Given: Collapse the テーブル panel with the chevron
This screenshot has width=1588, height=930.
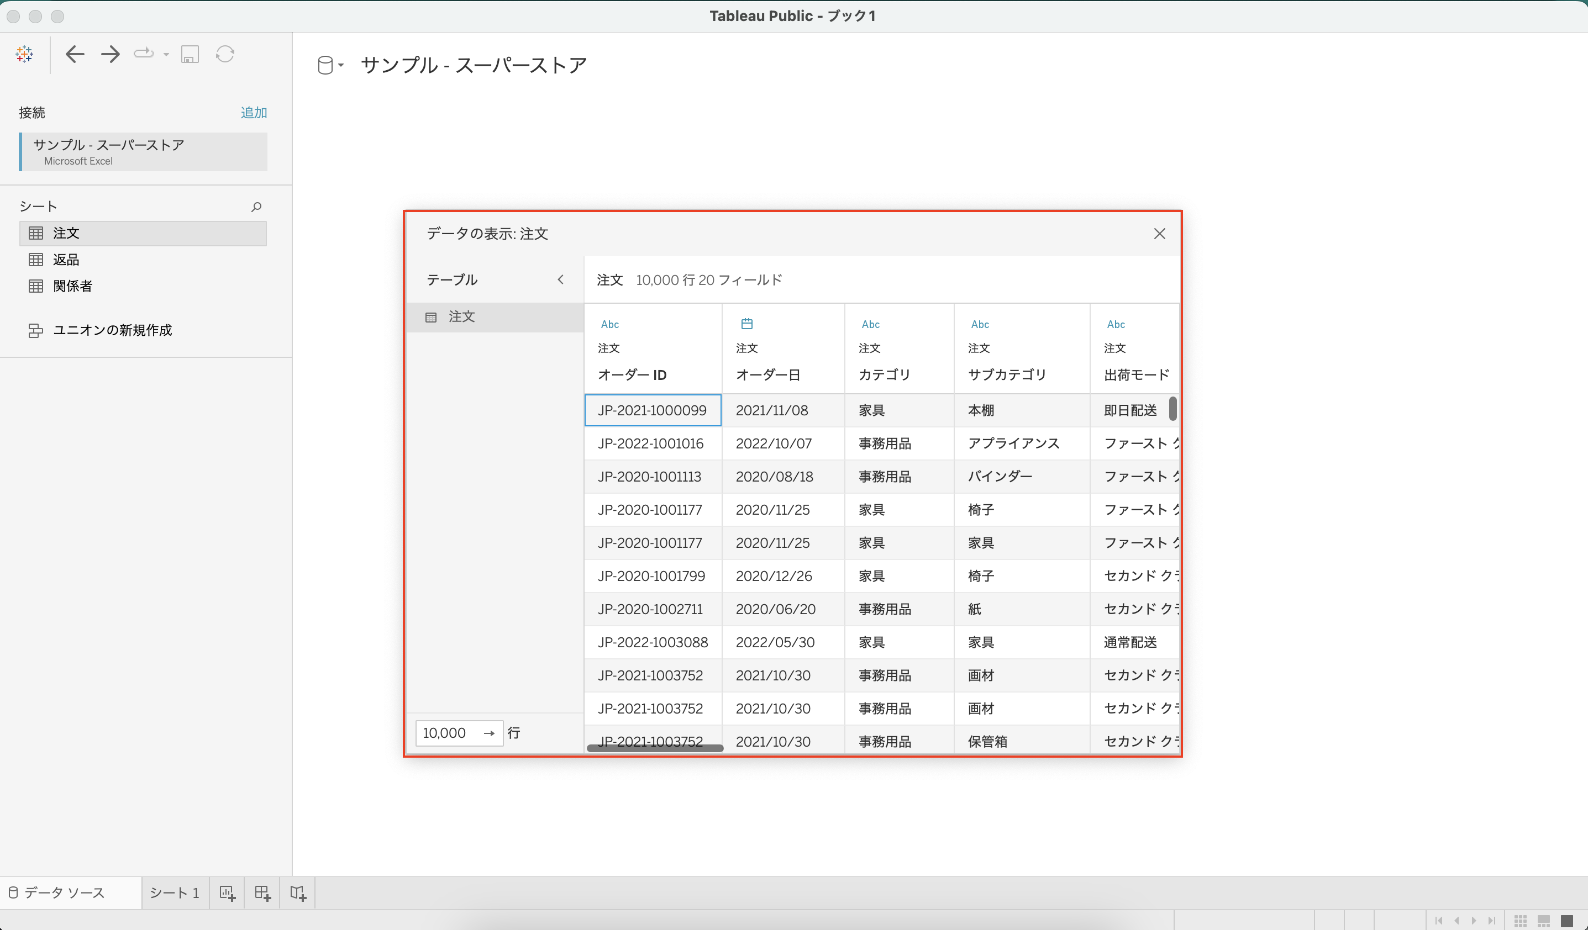Looking at the screenshot, I should pos(561,279).
